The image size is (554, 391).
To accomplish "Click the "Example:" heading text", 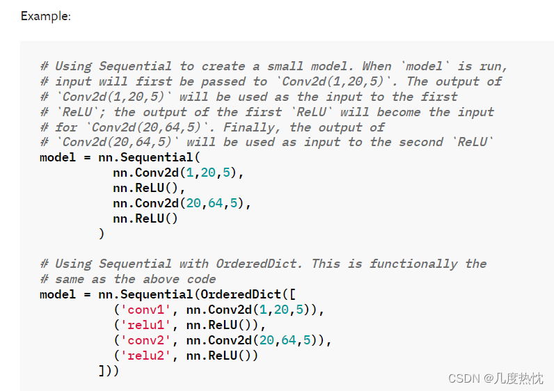I will click(x=46, y=16).
